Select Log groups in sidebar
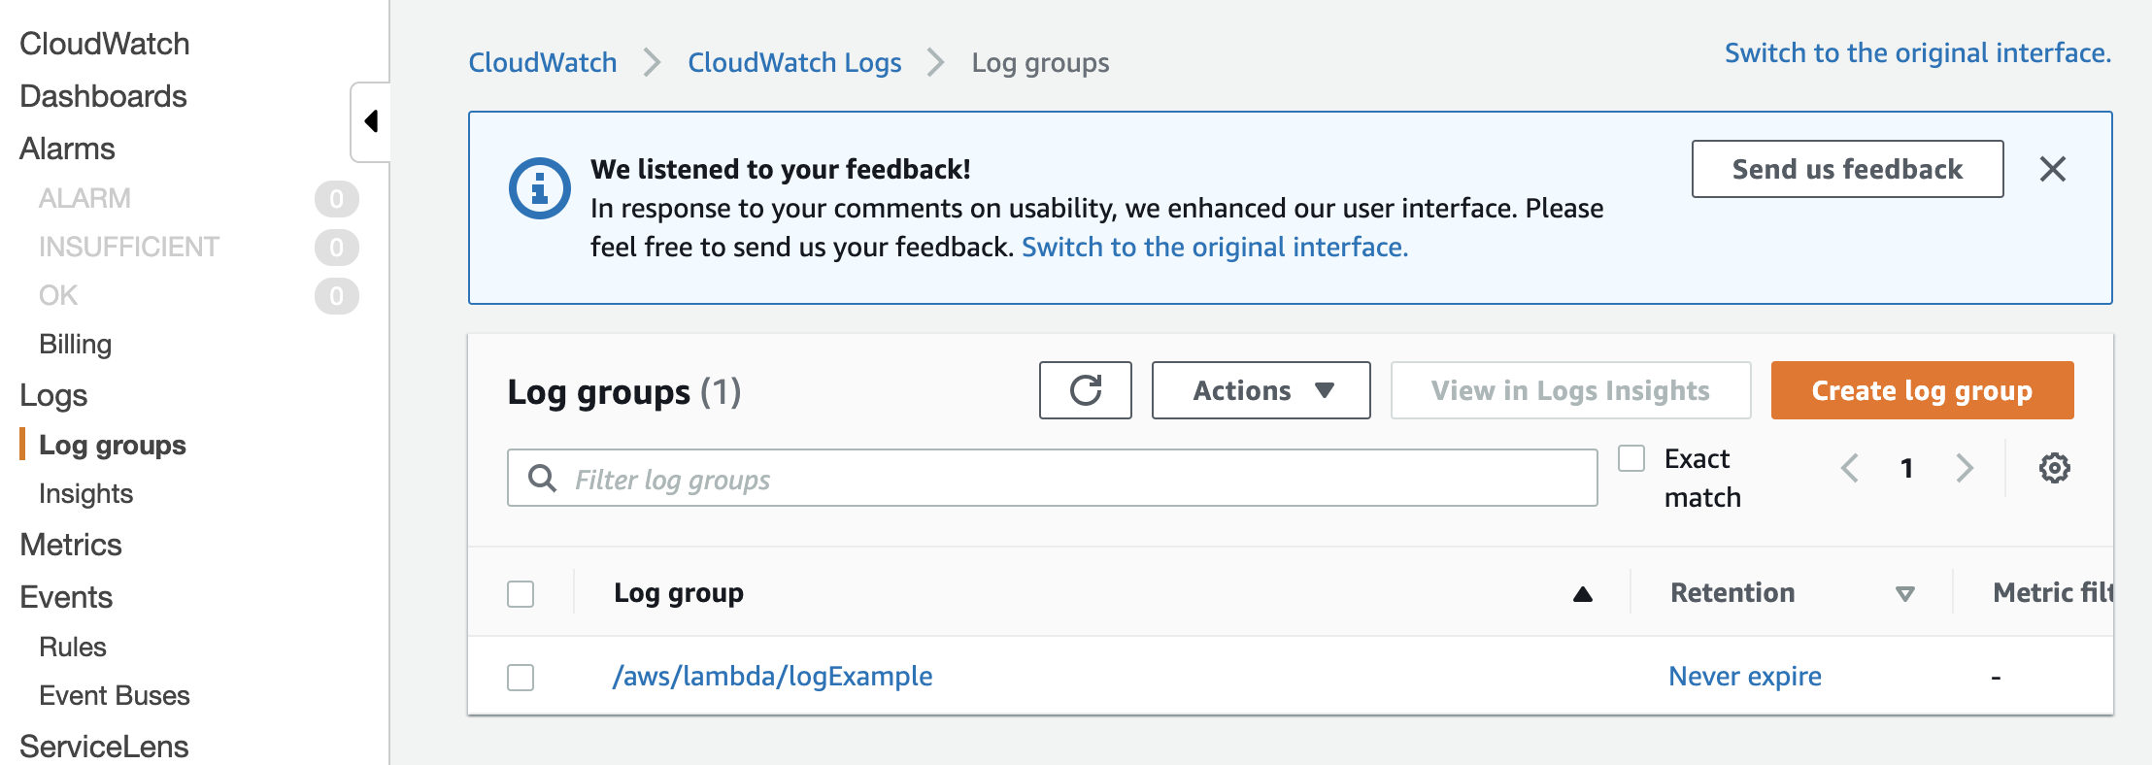Image resolution: width=2152 pixels, height=765 pixels. pyautogui.click(x=113, y=445)
